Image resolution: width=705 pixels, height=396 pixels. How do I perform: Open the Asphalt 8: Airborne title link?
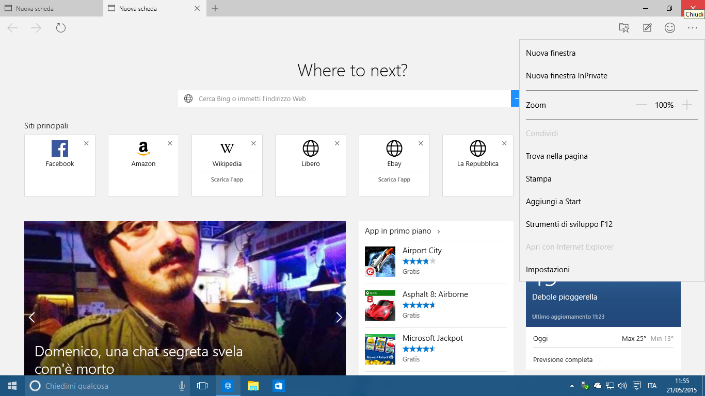pos(435,294)
